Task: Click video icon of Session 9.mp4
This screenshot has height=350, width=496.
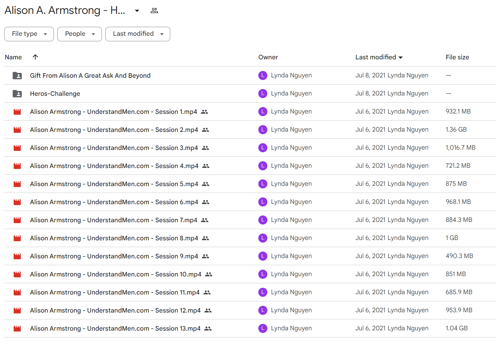Action: coord(17,256)
